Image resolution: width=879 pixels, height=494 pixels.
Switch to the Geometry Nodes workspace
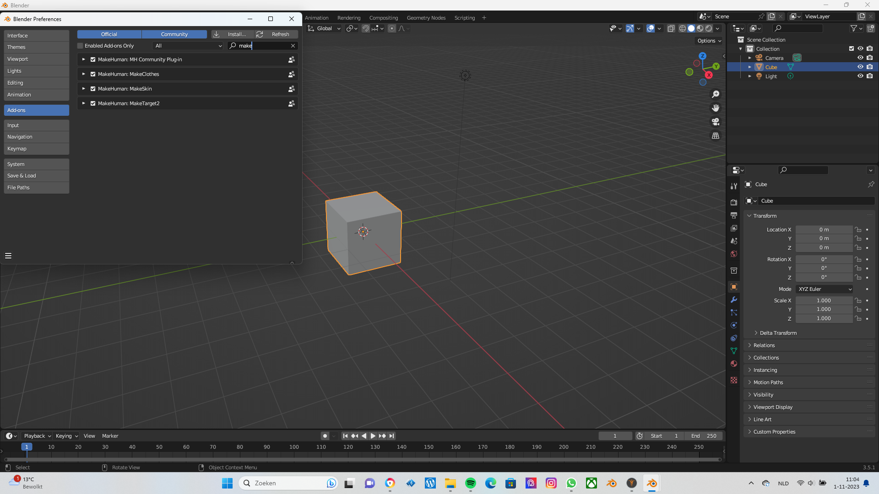click(x=426, y=18)
